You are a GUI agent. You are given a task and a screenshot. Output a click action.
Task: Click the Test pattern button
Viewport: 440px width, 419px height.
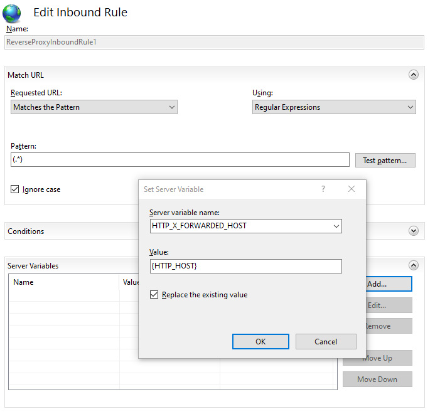pos(385,161)
